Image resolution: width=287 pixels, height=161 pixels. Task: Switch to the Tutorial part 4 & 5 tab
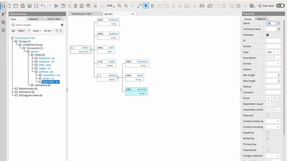coord(82,14)
